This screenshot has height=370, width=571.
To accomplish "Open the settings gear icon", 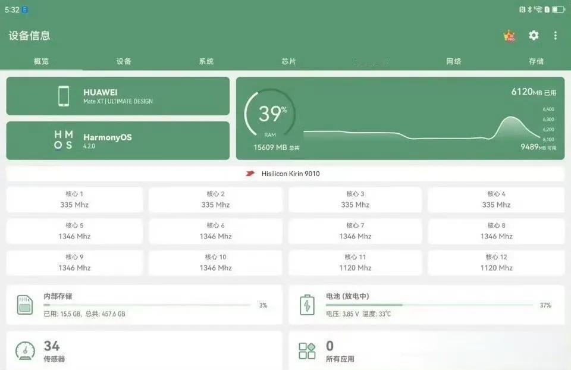I will click(534, 35).
